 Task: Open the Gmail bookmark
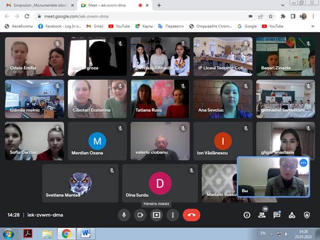click(94, 26)
